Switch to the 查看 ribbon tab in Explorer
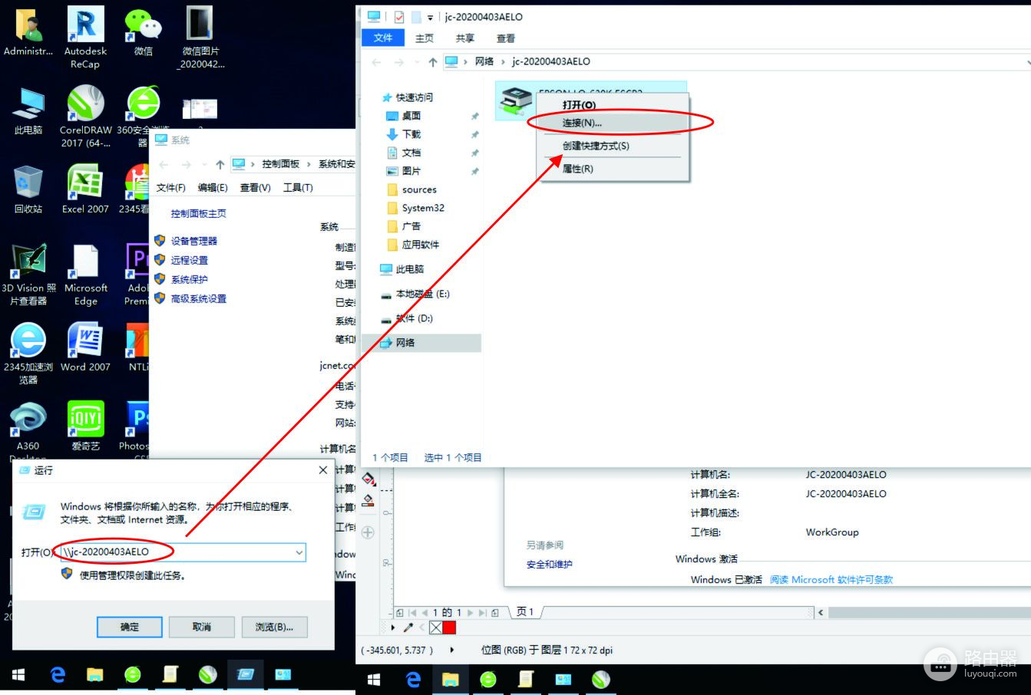 [x=505, y=38]
